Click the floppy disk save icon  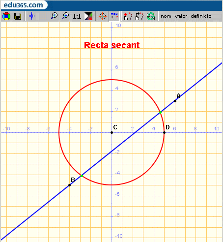[18, 16]
